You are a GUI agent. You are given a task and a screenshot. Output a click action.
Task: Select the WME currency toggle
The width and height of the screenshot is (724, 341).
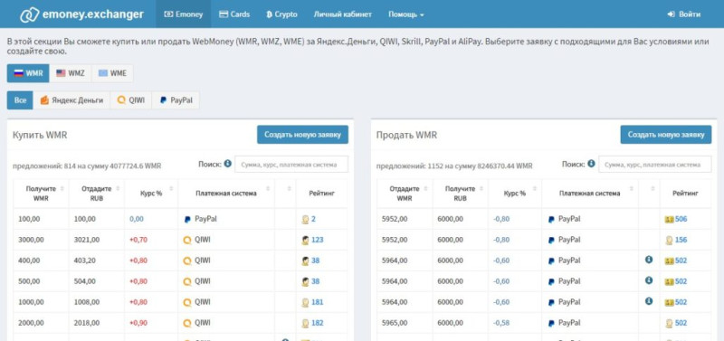coord(112,73)
